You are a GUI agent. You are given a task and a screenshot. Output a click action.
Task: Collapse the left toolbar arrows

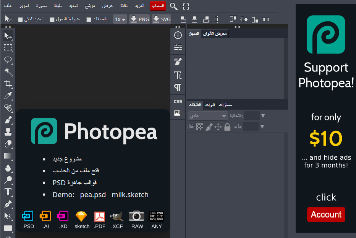(8, 27)
